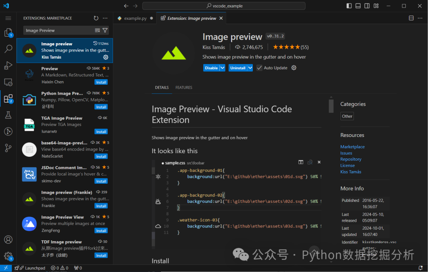The width and height of the screenshot is (428, 272).
Task: Open the Manage gear in activity bar
Action: click(8, 256)
